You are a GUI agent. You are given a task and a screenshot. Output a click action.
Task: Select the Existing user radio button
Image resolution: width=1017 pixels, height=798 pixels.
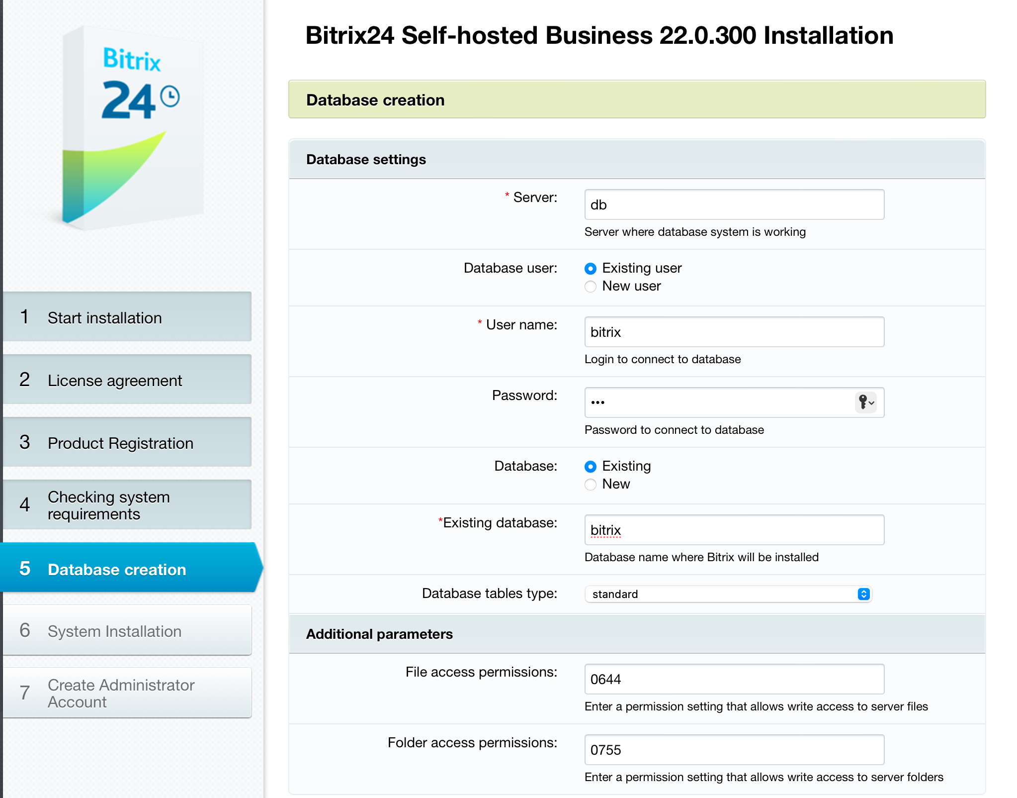click(x=591, y=269)
